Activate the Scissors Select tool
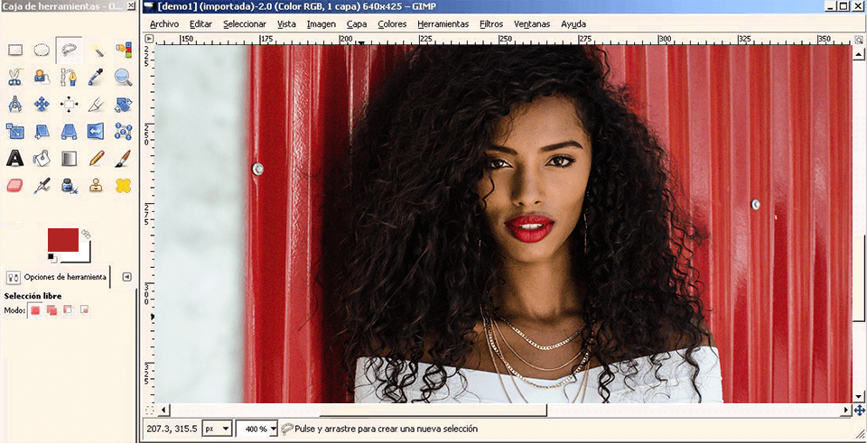The image size is (867, 443). point(15,78)
